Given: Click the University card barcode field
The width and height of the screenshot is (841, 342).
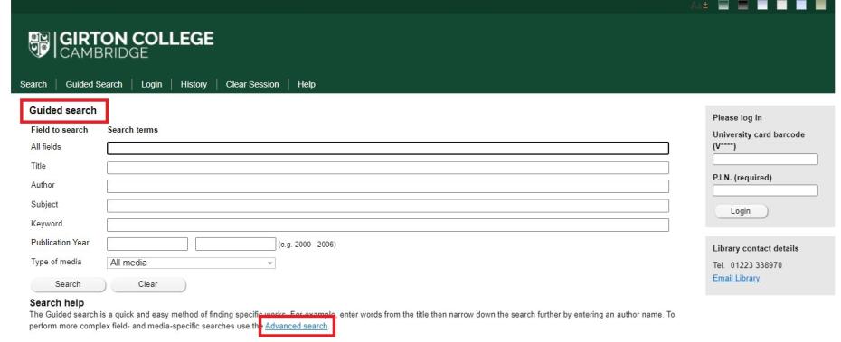Looking at the screenshot, I should point(765,159).
